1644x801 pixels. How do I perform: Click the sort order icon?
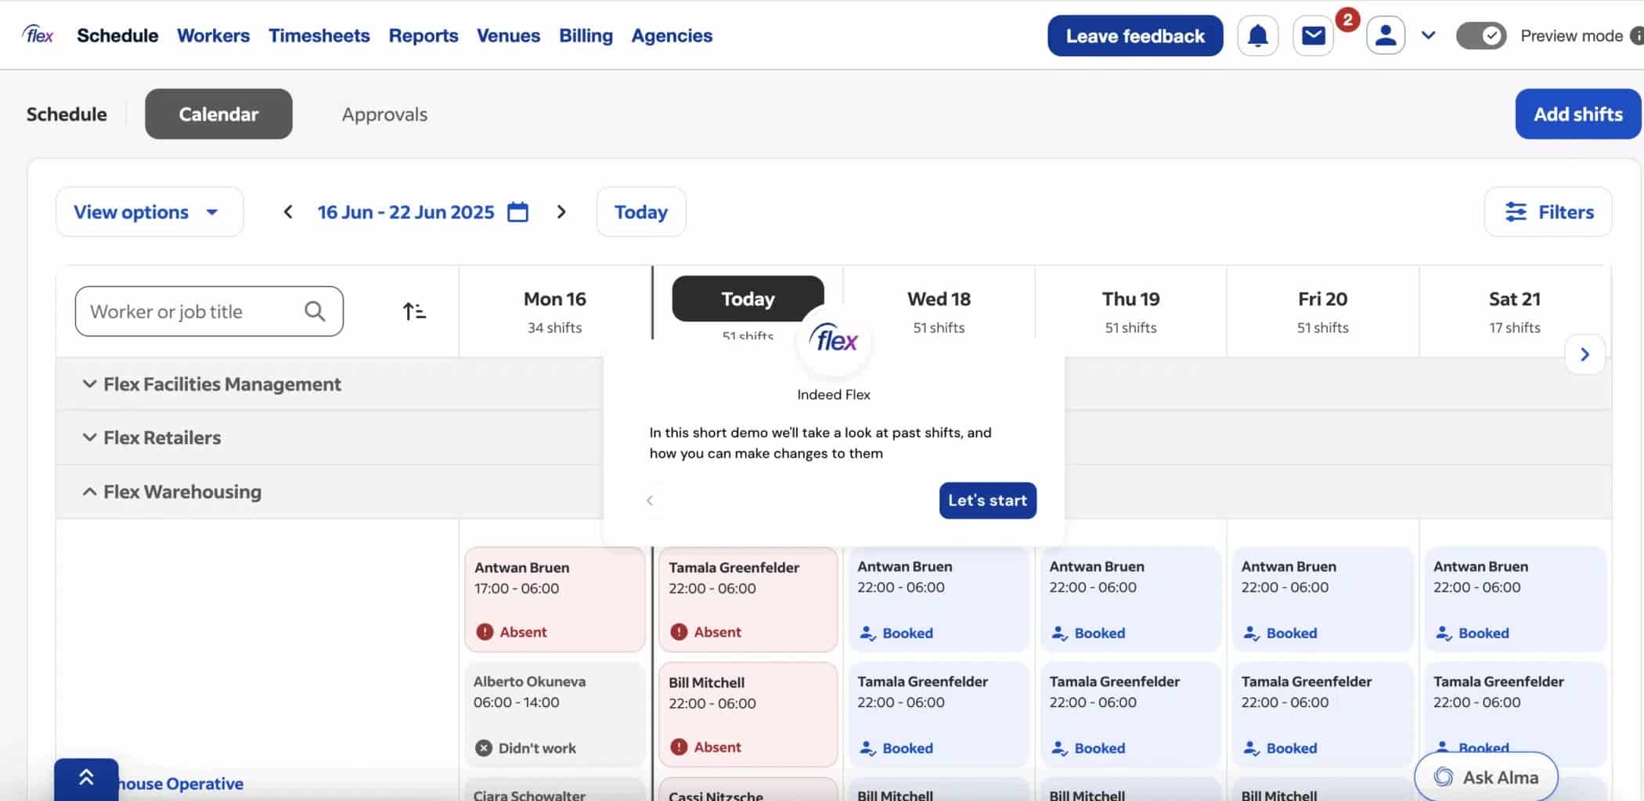[x=414, y=311]
